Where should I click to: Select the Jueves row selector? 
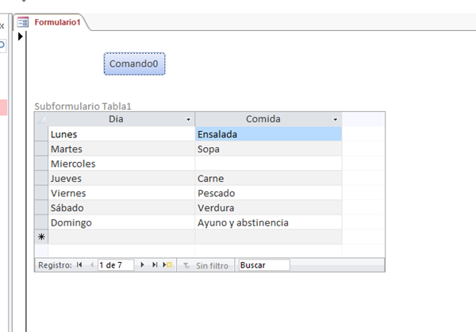click(42, 179)
